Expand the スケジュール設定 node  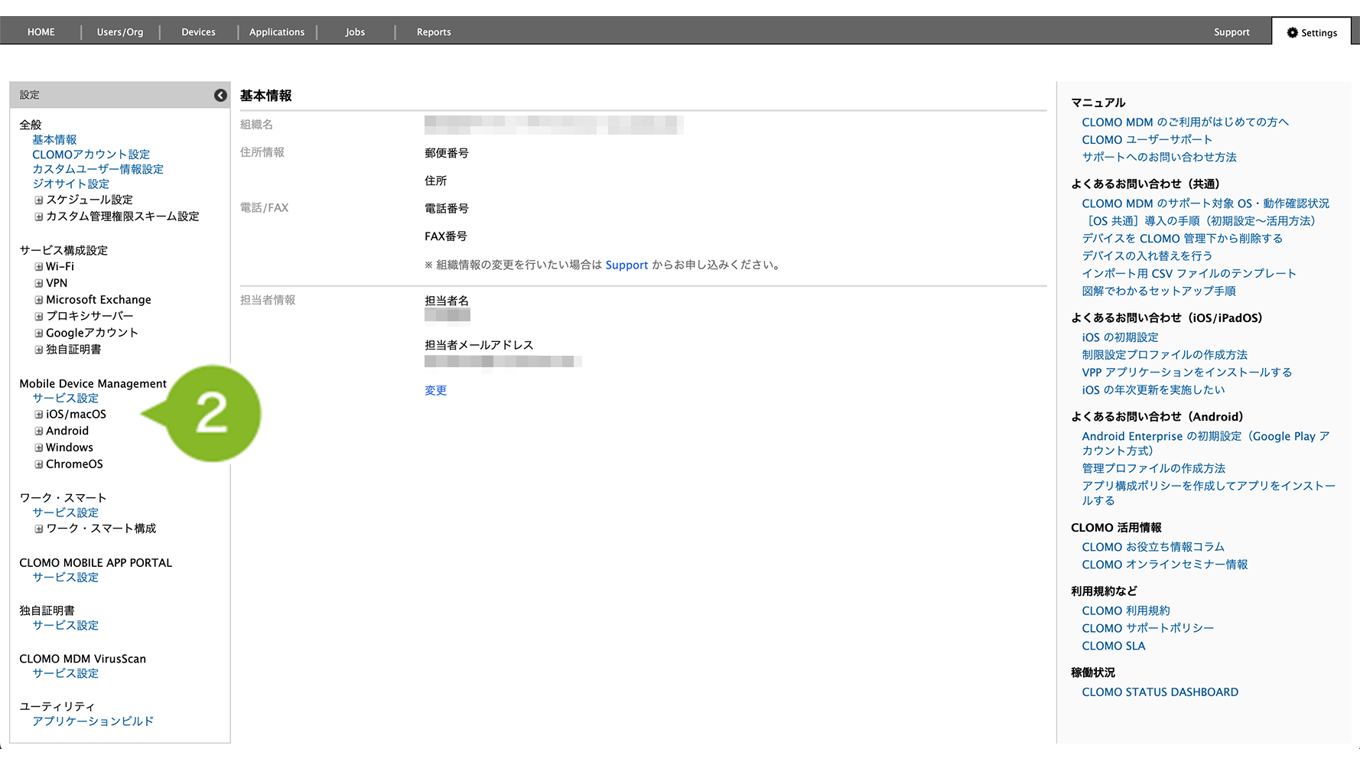point(38,200)
